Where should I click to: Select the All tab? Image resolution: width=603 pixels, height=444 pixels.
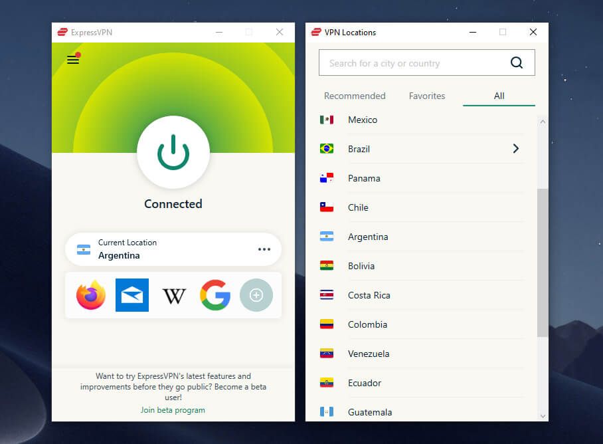point(499,96)
